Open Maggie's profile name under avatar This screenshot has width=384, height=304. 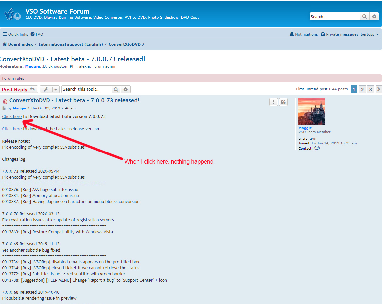[x=305, y=128]
